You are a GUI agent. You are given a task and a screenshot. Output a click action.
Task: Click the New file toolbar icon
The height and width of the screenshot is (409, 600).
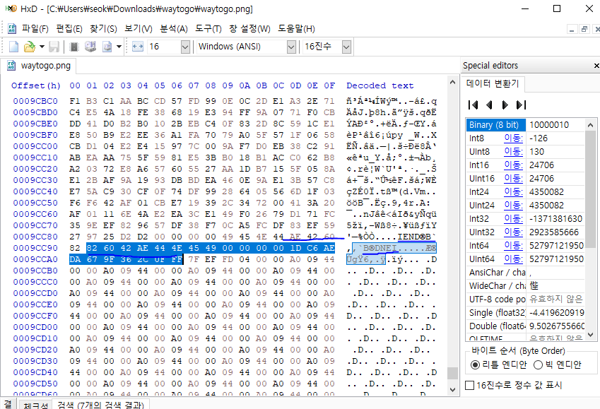(x=13, y=47)
